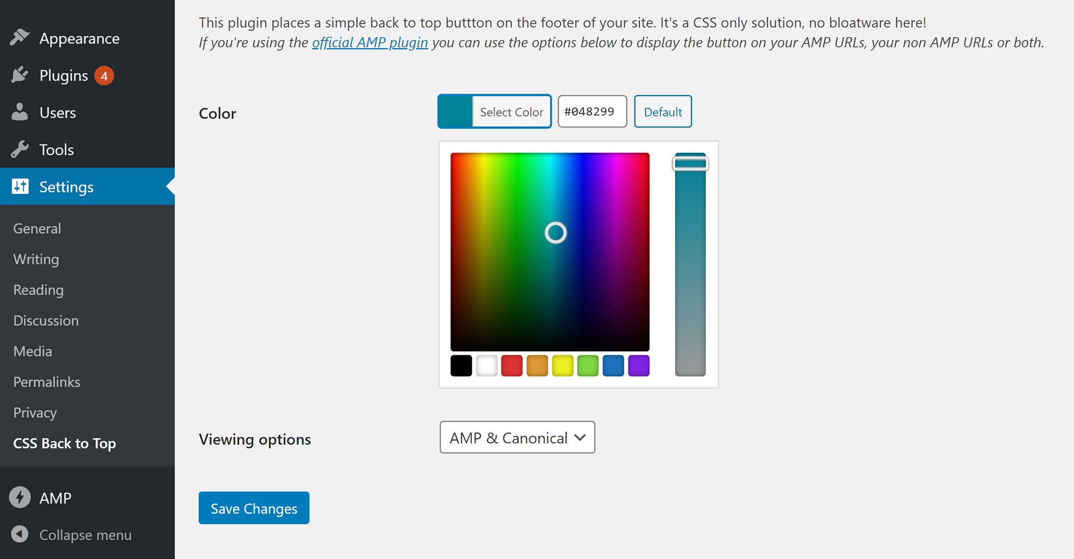Open the Viewing options dropdown
The image size is (1074, 559).
pyautogui.click(x=517, y=437)
